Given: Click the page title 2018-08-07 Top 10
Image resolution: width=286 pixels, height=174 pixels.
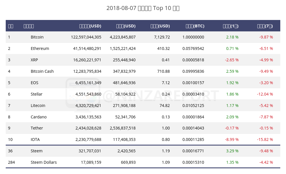Looking at the screenshot, I should [143, 8].
